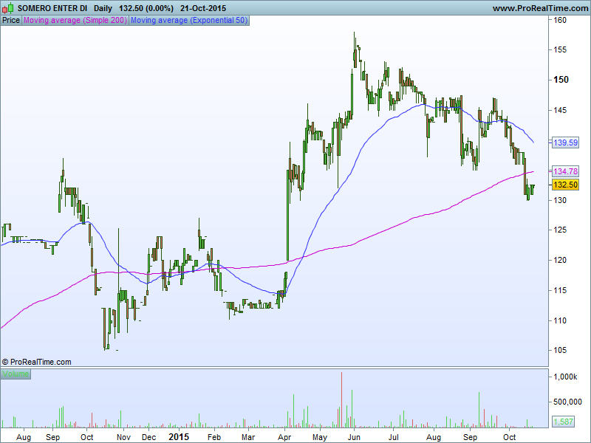This screenshot has width=591, height=443.
Task: Open the www.ProRealTime.com link
Action: point(539,8)
